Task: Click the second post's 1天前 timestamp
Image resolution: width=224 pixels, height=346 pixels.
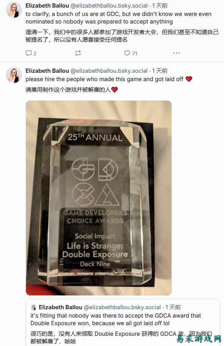Action: coord(160,71)
